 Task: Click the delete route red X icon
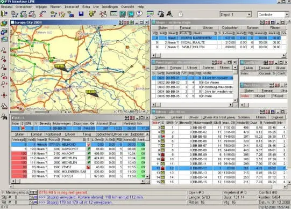coord(42,14)
